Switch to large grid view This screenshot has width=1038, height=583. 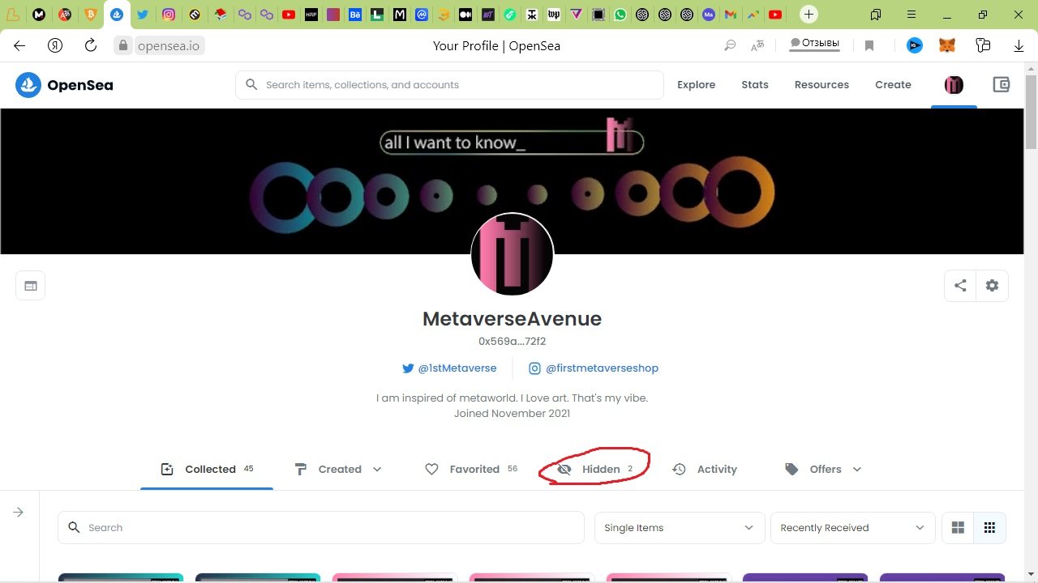click(x=958, y=527)
